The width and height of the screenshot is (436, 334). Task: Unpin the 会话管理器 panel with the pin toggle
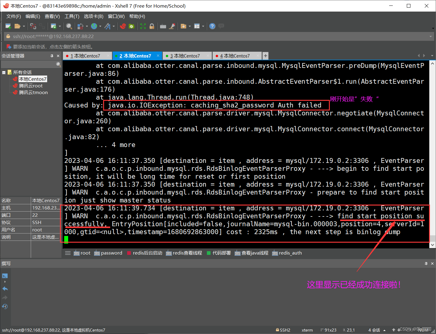52,56
